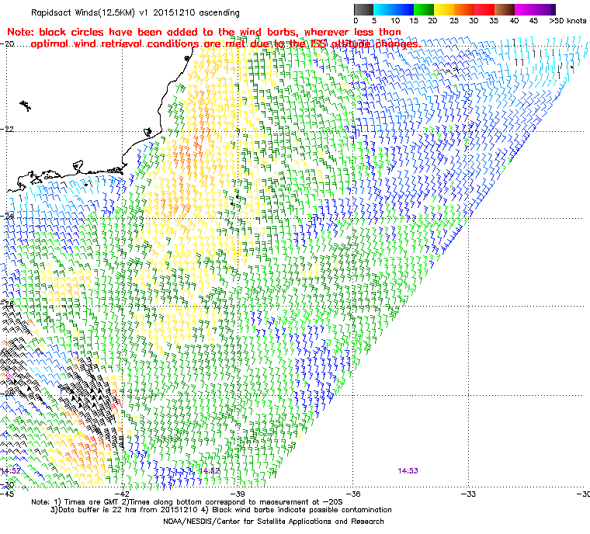Click the '-45' longitude axis label
The width and height of the screenshot is (590, 534).
click(7, 494)
